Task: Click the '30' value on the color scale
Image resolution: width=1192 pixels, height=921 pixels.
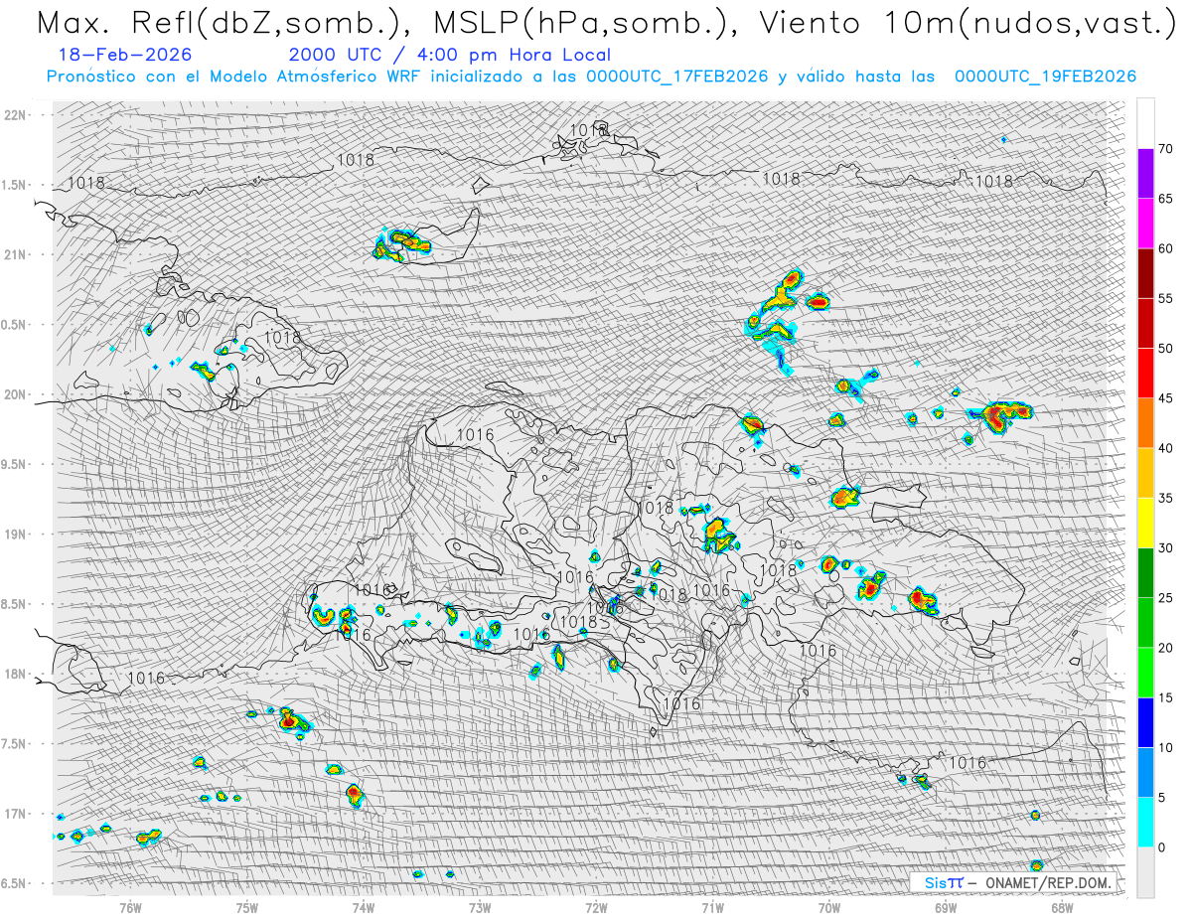Action: [x=1166, y=548]
